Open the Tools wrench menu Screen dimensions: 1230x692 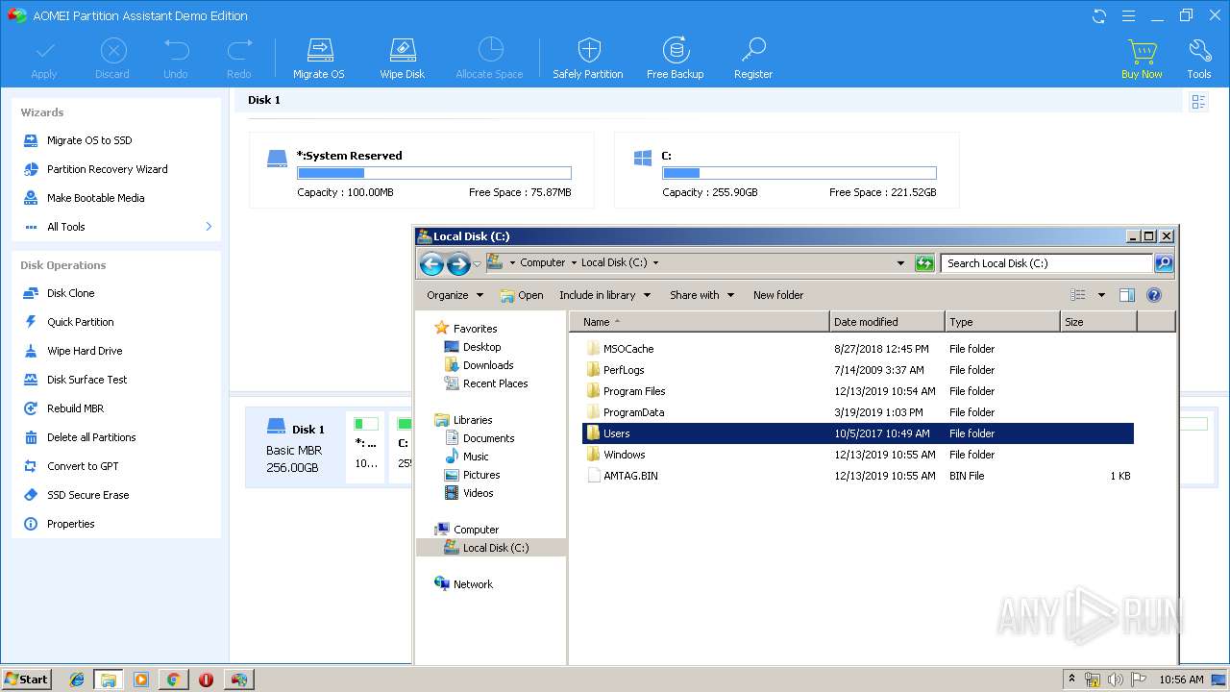point(1198,59)
